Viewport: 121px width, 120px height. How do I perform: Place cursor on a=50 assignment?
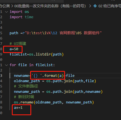click(14, 49)
